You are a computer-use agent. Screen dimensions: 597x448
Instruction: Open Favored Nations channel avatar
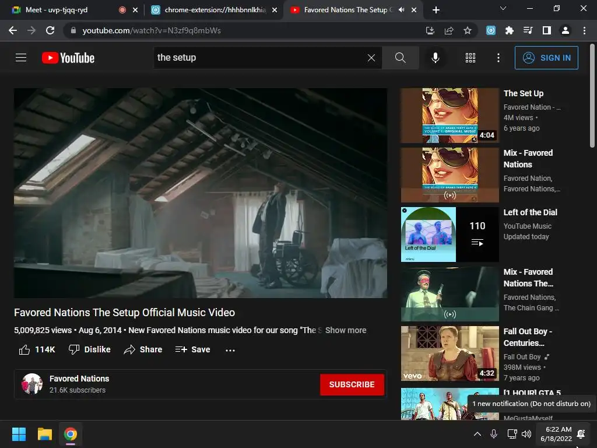32,384
